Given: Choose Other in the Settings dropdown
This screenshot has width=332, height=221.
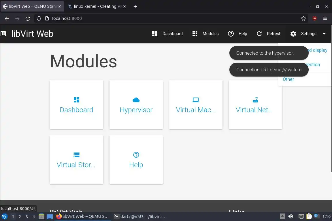Looking at the screenshot, I should [288, 79].
